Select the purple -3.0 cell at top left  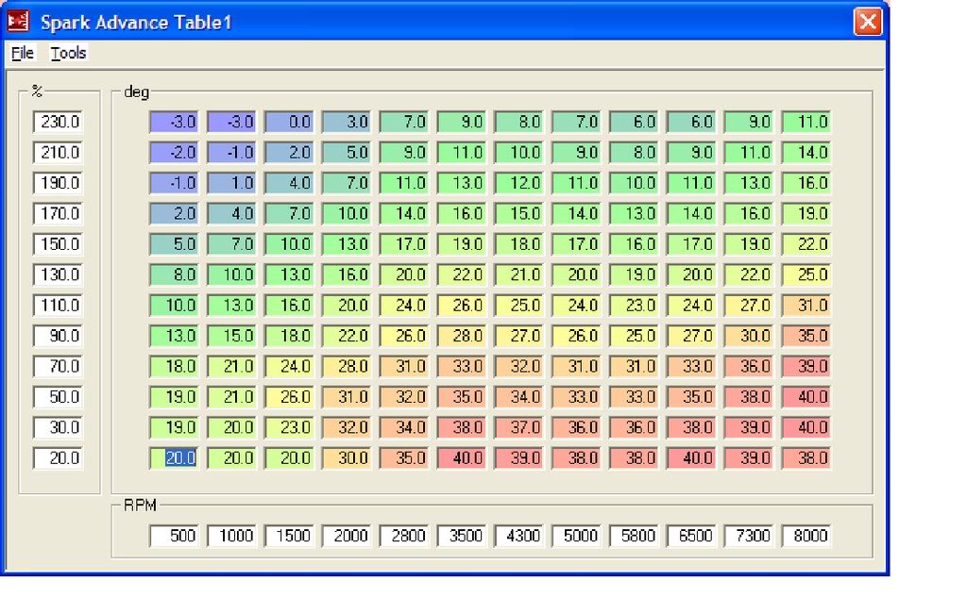[174, 122]
